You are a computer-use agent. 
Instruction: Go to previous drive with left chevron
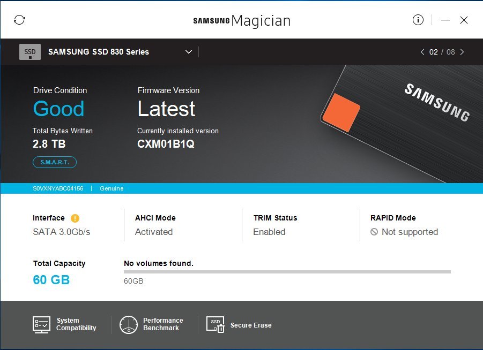tap(422, 52)
